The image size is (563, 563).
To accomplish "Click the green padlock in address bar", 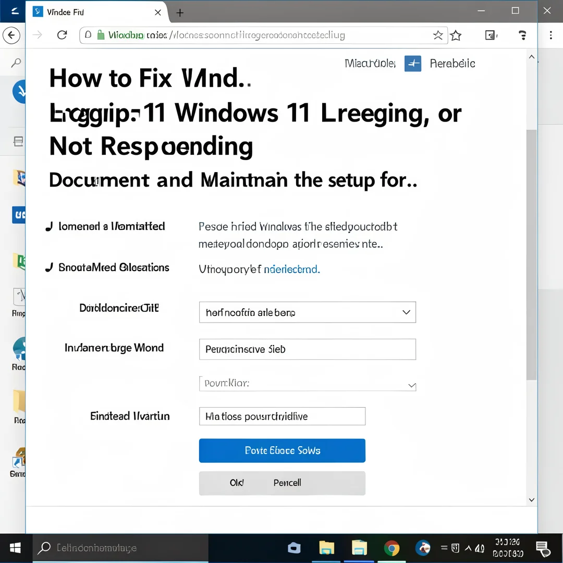I will click(101, 35).
